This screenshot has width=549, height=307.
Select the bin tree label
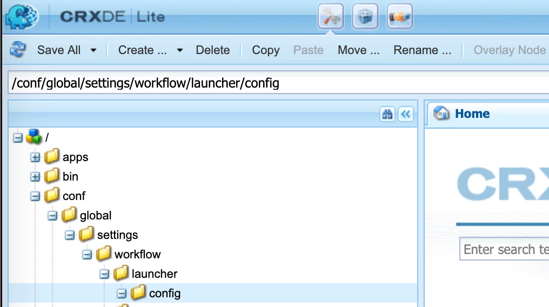coord(70,176)
